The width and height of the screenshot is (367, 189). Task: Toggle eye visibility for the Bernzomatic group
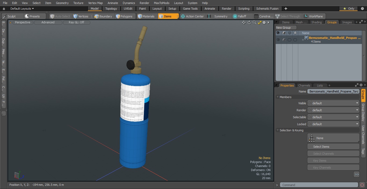click(278, 40)
